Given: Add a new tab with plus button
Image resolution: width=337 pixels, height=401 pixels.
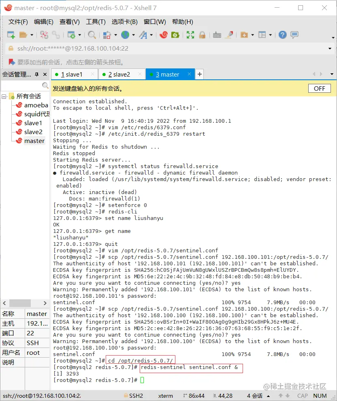Looking at the screenshot, I should 200,74.
